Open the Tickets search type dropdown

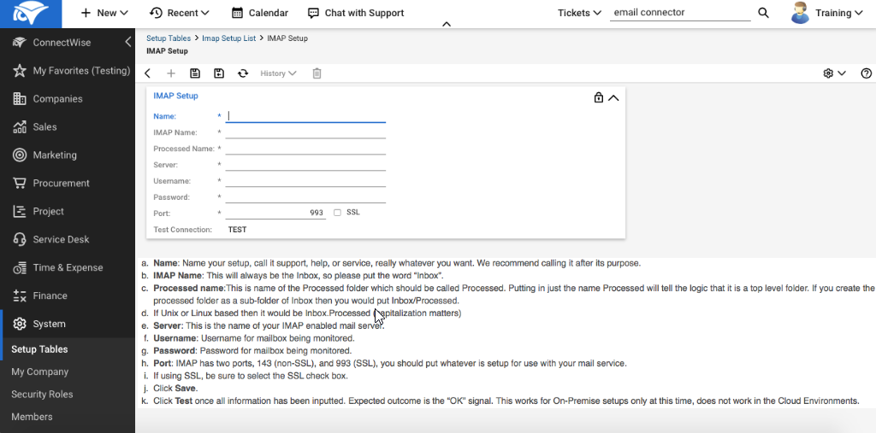pyautogui.click(x=579, y=13)
